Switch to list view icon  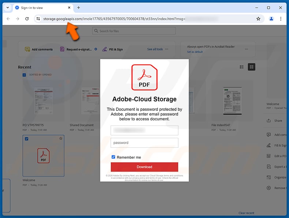(x=242, y=67)
